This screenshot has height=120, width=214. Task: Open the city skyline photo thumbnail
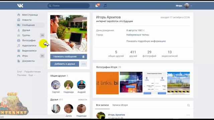tap(179, 83)
